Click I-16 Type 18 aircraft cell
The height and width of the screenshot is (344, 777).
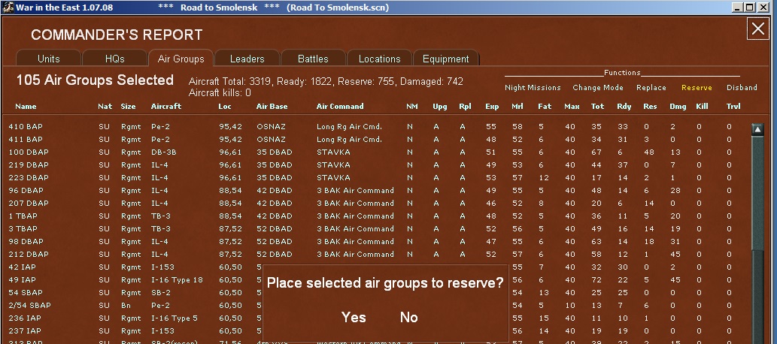[177, 280]
